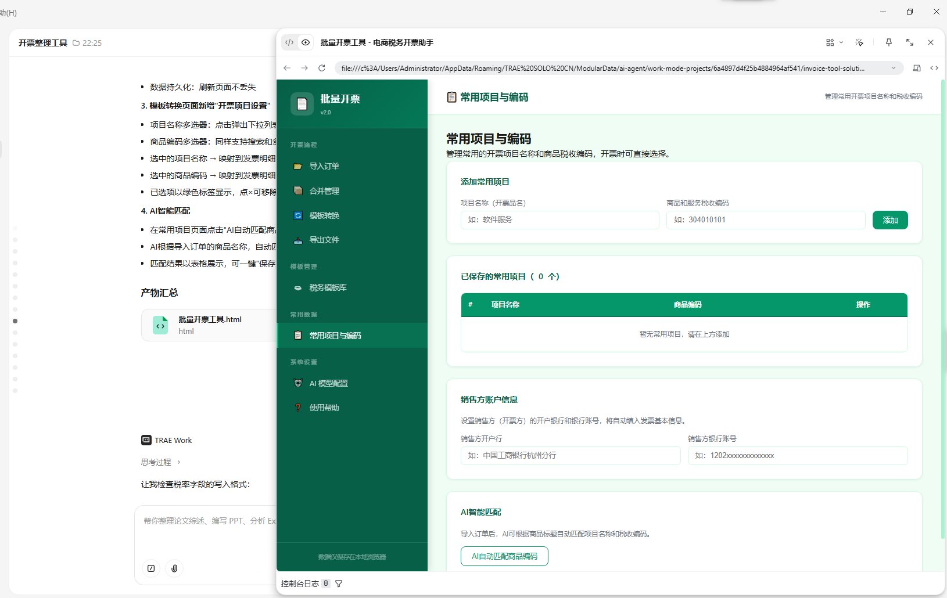Image resolution: width=947 pixels, height=598 pixels.
Task: Click the TRAE Work label icon
Action: click(146, 440)
